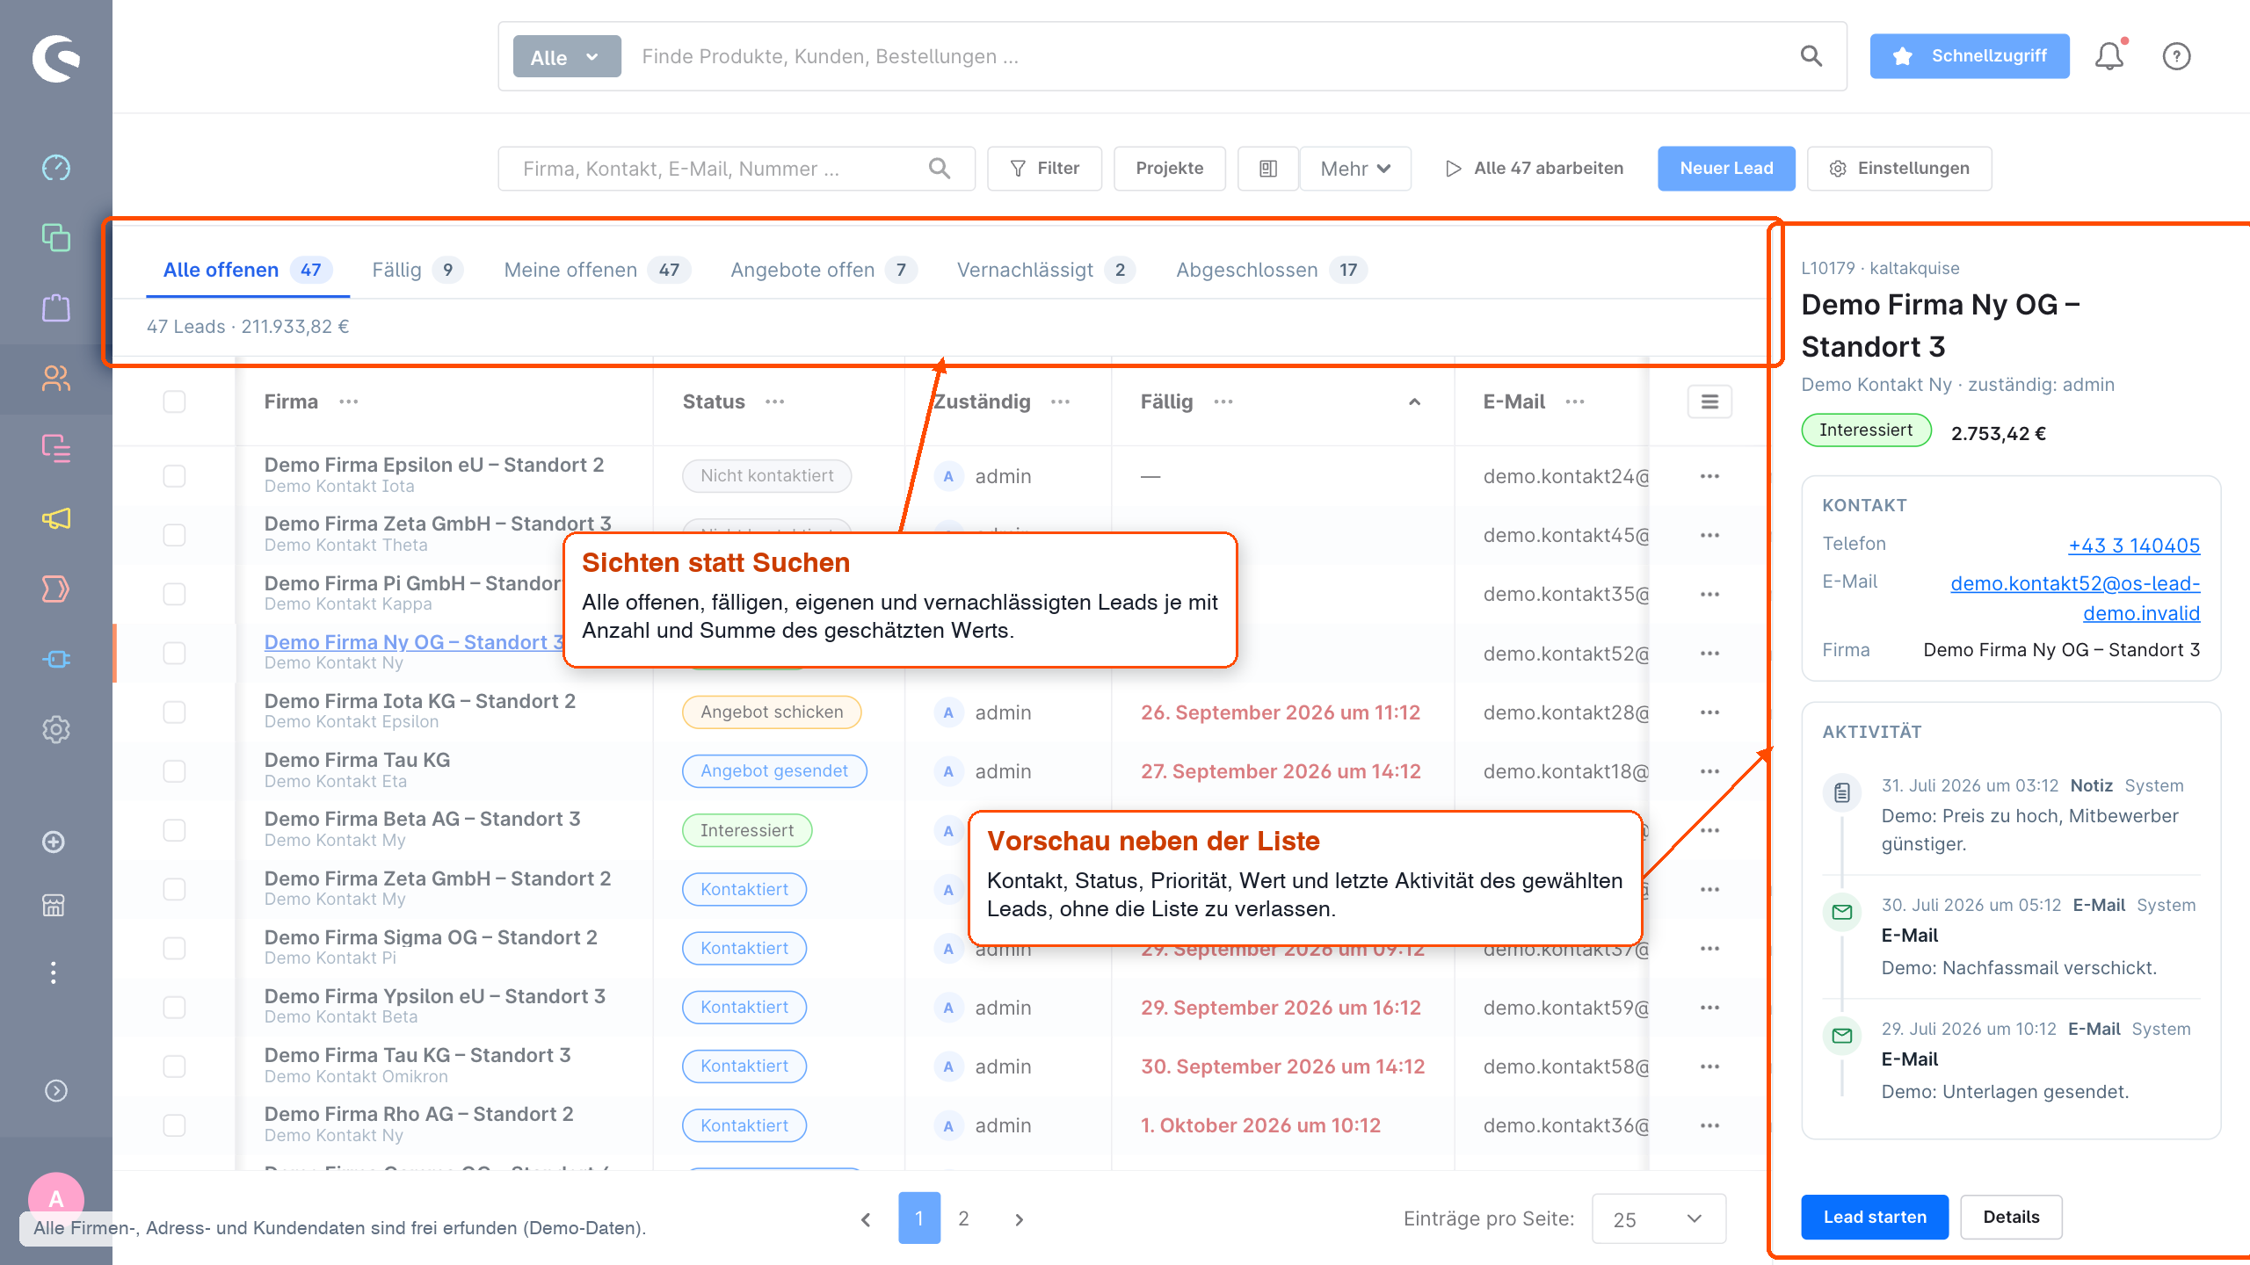The height and width of the screenshot is (1265, 2250).
Task: Click the phone link +43 3 140405
Action: [2134, 545]
